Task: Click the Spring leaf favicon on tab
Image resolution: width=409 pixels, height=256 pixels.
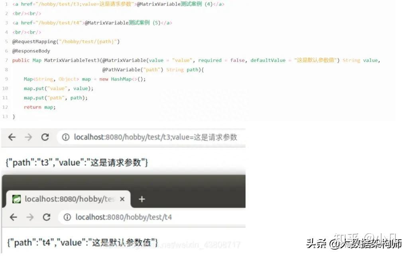Action: coord(16,199)
